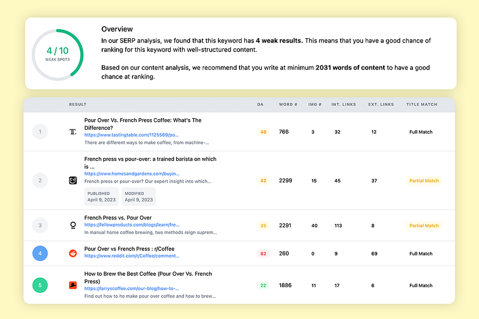Screen dimensions: 479x319
Task: Open the homesandgardens.com result URL
Action: point(131,174)
